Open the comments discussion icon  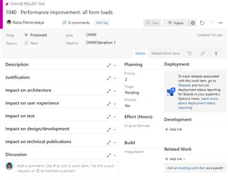tap(64, 23)
